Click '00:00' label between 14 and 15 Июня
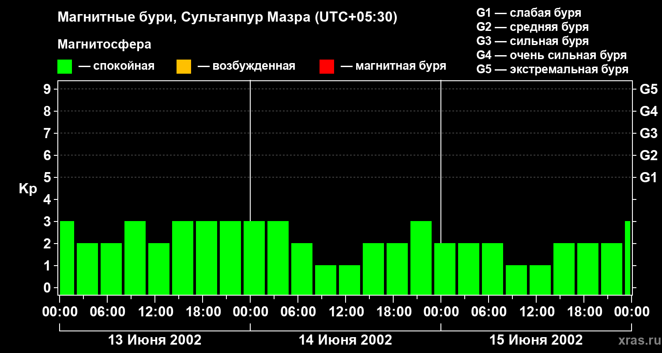662x353 pixels. 441,312
